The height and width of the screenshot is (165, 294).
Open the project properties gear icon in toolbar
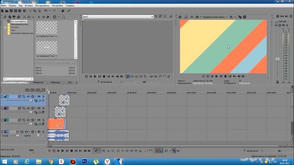(x=24, y=11)
